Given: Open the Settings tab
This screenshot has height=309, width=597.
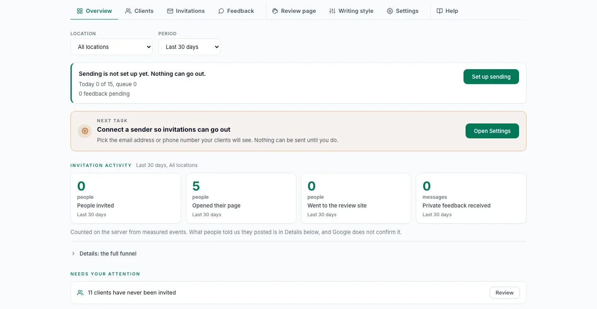Looking at the screenshot, I should (x=403, y=11).
